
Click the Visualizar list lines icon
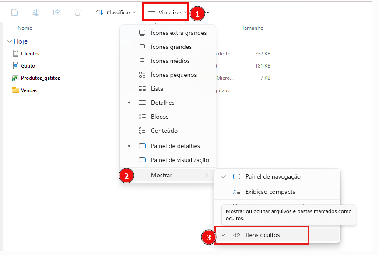point(152,12)
